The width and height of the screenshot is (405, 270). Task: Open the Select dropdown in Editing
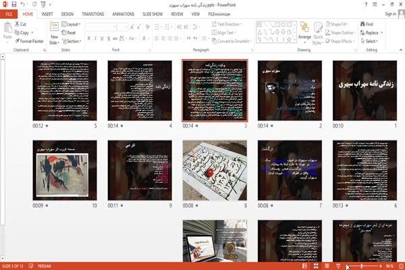369,41
